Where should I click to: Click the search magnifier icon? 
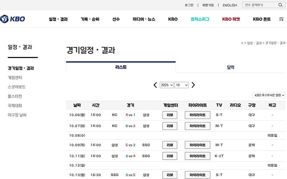point(281,5)
